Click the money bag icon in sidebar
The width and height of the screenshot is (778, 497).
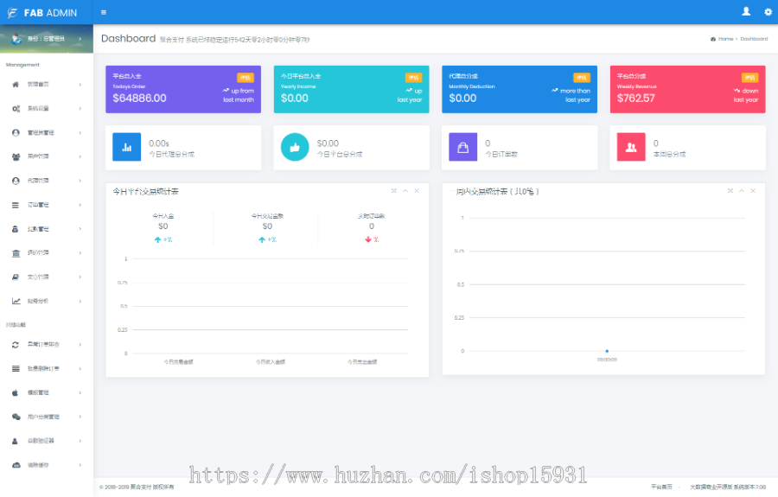16,229
